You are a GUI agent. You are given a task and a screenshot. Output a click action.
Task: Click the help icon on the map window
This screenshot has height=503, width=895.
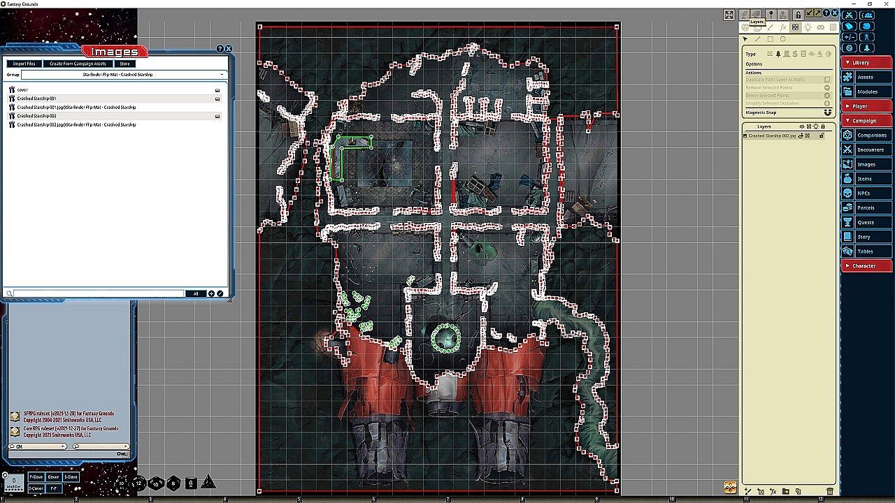(x=826, y=13)
